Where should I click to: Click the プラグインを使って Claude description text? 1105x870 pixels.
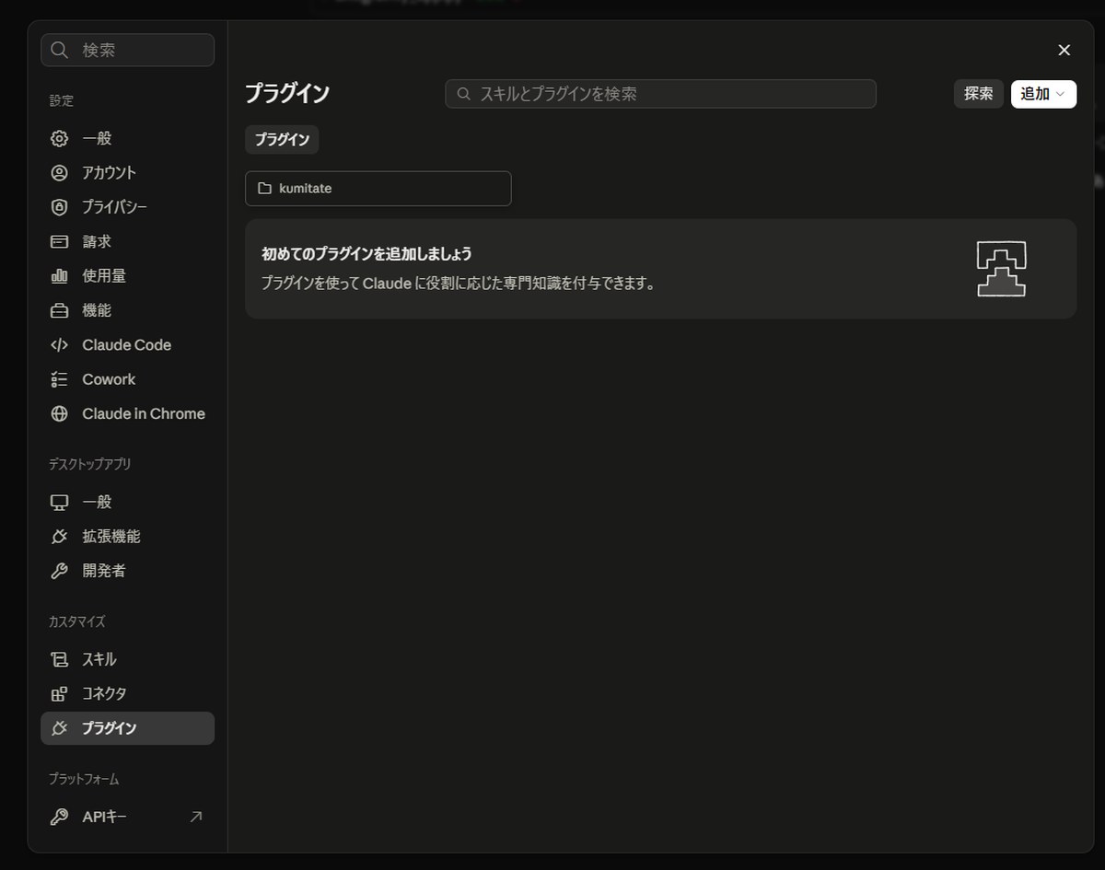459,283
